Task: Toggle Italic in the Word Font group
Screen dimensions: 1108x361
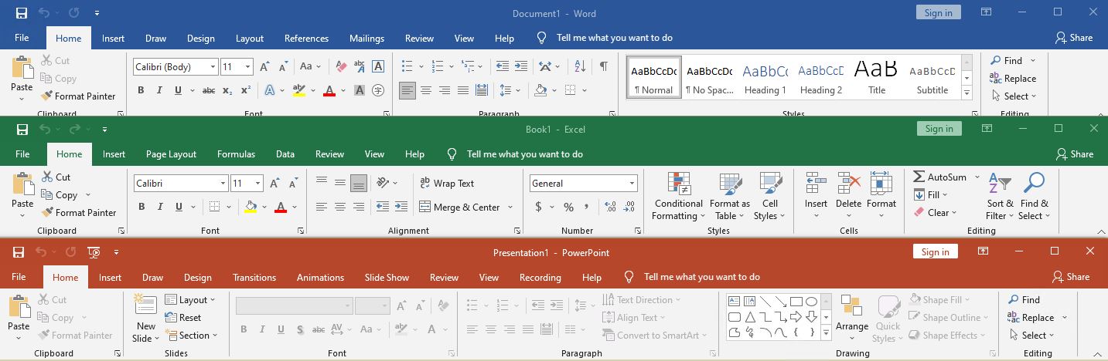Action: 160,90
